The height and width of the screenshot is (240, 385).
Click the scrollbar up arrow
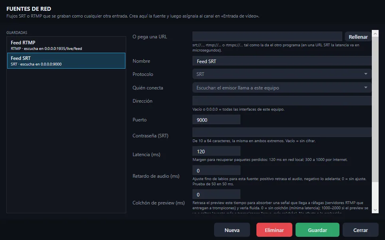tap(375, 34)
